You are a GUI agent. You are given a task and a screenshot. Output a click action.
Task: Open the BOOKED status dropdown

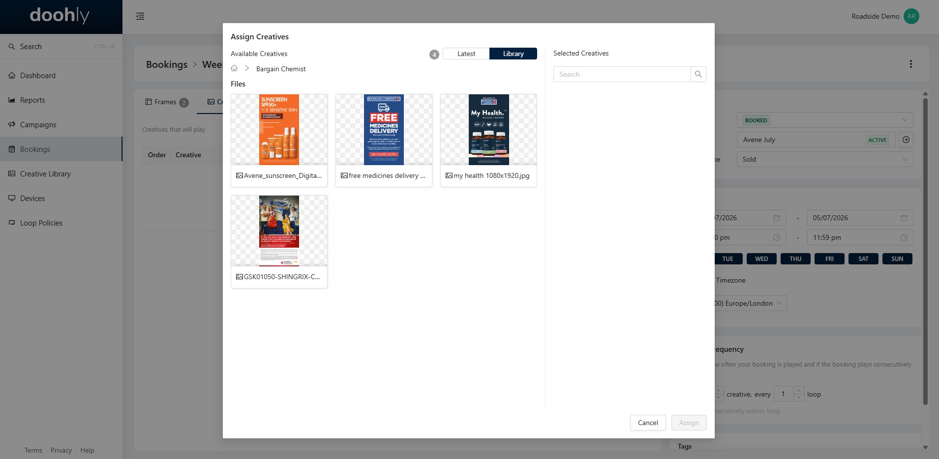(825, 120)
